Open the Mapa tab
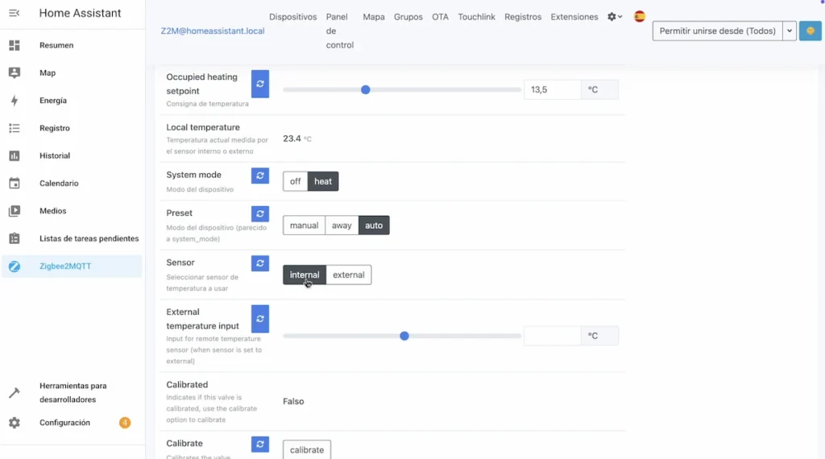The image size is (825, 459). (x=374, y=17)
